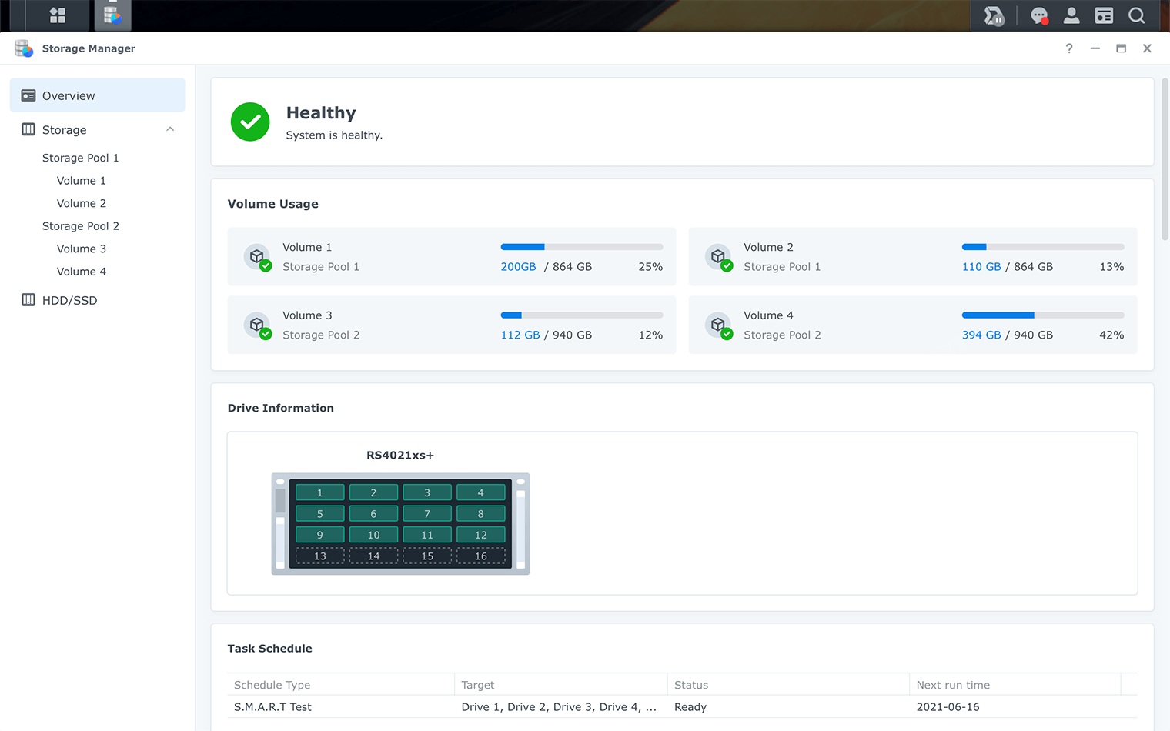Click Volume 1's green healthy status badge
The width and height of the screenshot is (1170, 731).
[x=266, y=265]
